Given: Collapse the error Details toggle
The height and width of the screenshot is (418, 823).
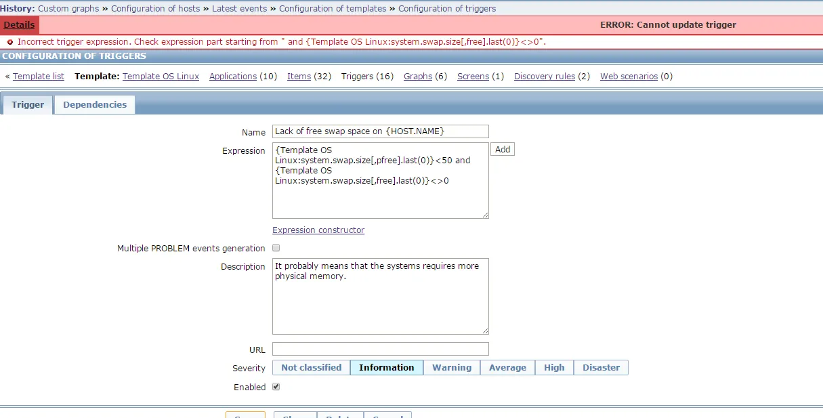Looking at the screenshot, I should point(19,25).
